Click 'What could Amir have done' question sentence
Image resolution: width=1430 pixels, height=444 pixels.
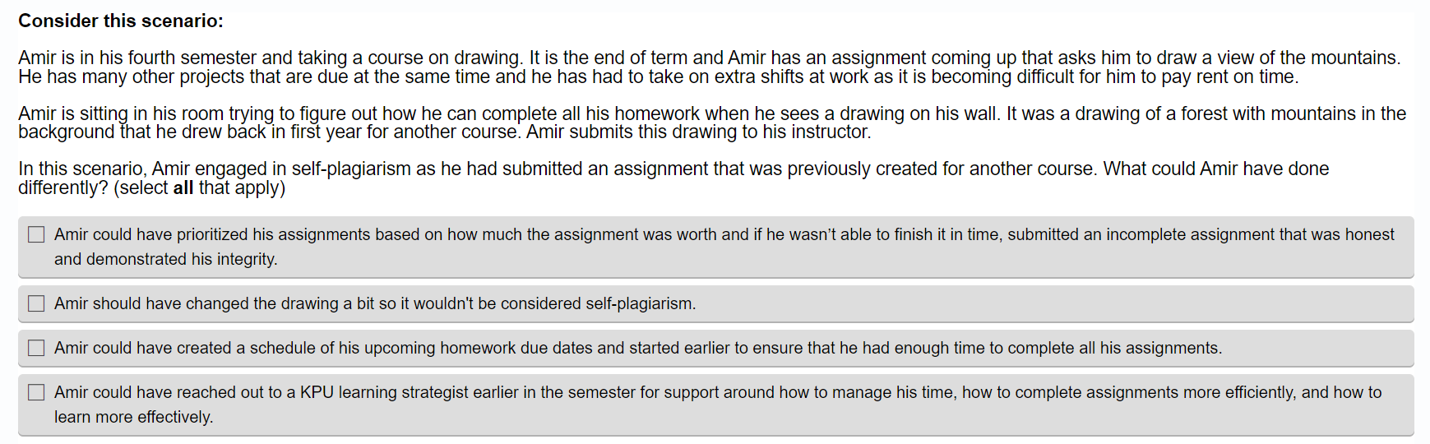(x=1215, y=169)
